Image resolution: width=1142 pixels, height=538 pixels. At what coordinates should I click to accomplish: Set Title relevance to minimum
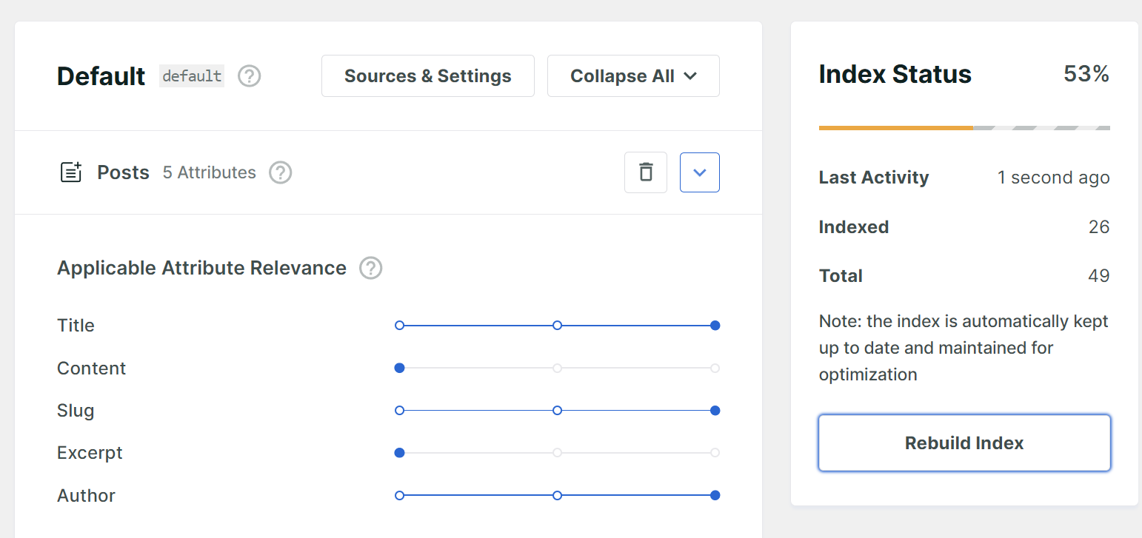(x=400, y=325)
